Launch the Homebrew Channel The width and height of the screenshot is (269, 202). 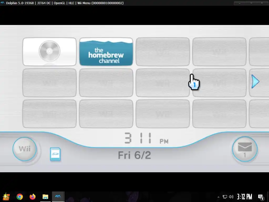[106, 52]
